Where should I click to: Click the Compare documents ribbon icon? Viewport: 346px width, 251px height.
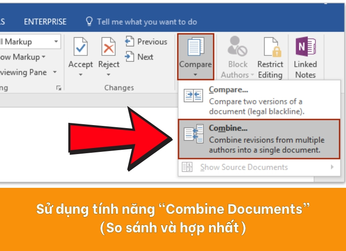195,47
